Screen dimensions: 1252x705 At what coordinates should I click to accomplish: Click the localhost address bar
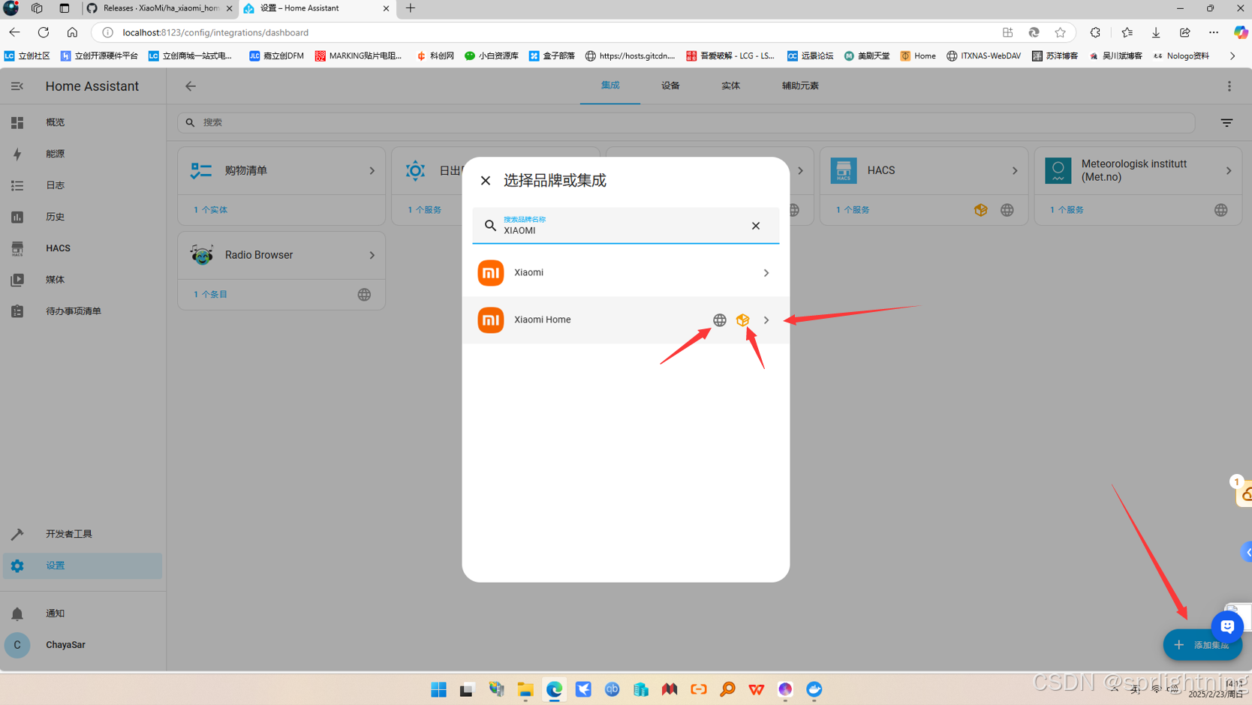click(x=555, y=32)
